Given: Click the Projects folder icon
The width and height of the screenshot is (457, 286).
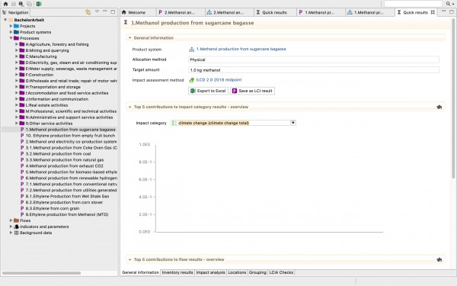Looking at the screenshot, I should point(16,26).
